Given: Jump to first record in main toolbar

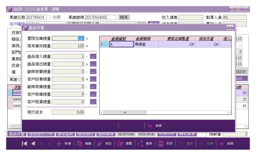Looking at the screenshot, I should click(24, 144).
